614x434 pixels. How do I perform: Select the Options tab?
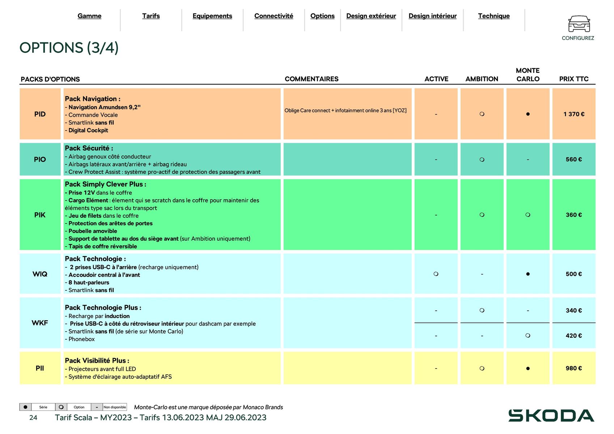click(x=322, y=16)
